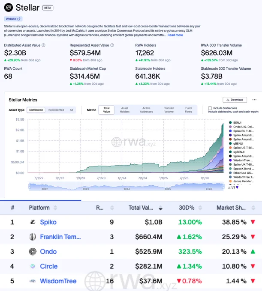The height and width of the screenshot is (291, 262).
Task: Click Ondo total value $525.9M
Action: click(149, 252)
